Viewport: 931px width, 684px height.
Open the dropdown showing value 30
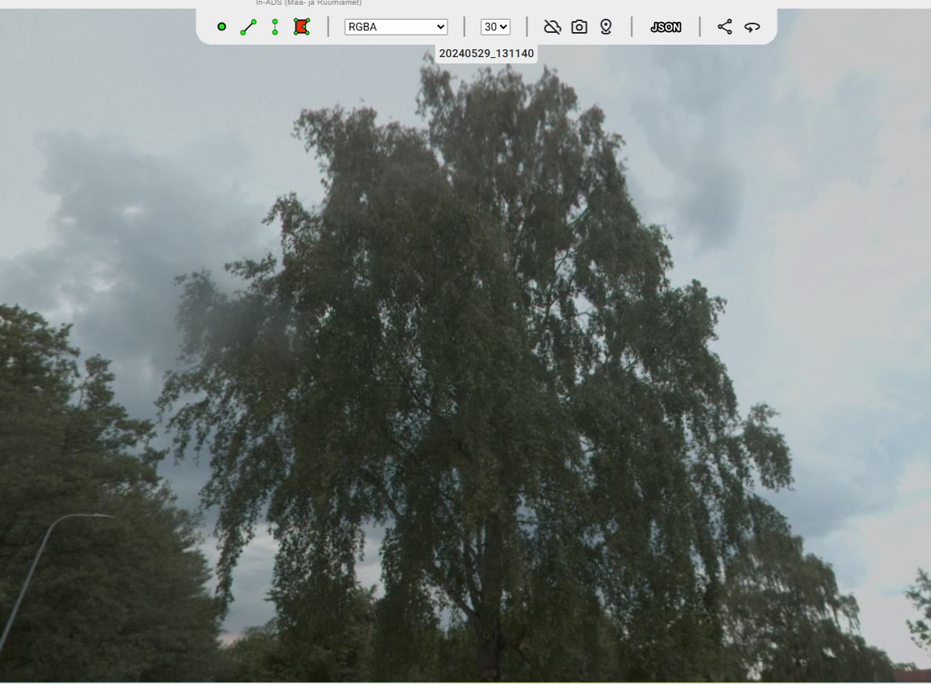(x=495, y=27)
